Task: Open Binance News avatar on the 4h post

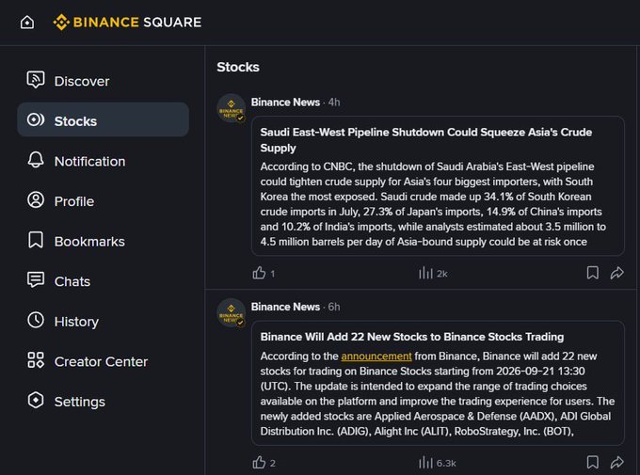Action: [x=231, y=108]
